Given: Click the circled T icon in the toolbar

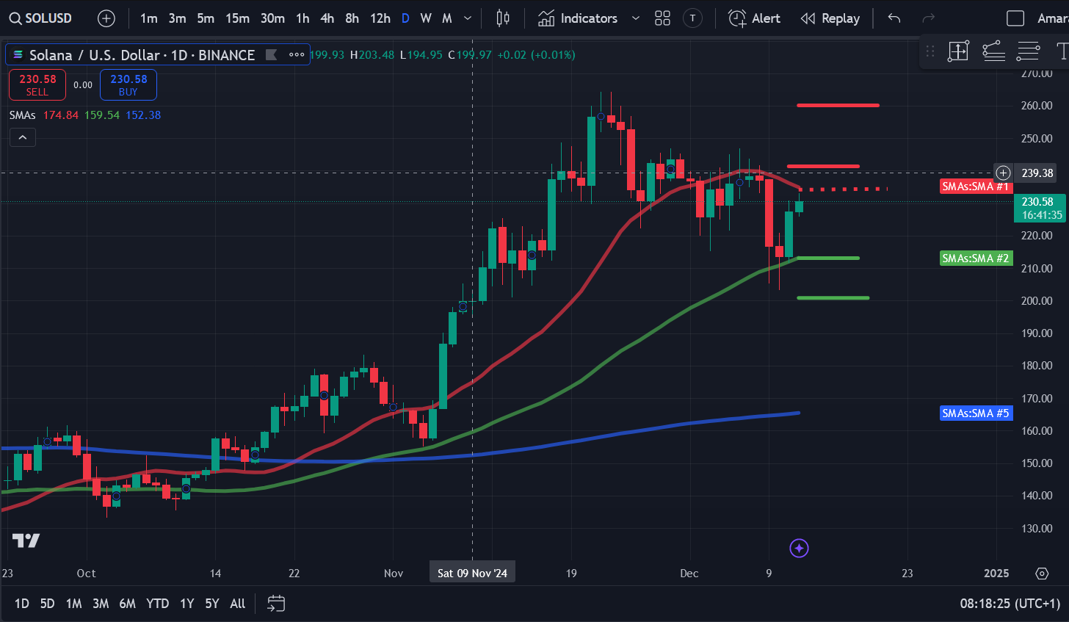Looking at the screenshot, I should pos(692,18).
